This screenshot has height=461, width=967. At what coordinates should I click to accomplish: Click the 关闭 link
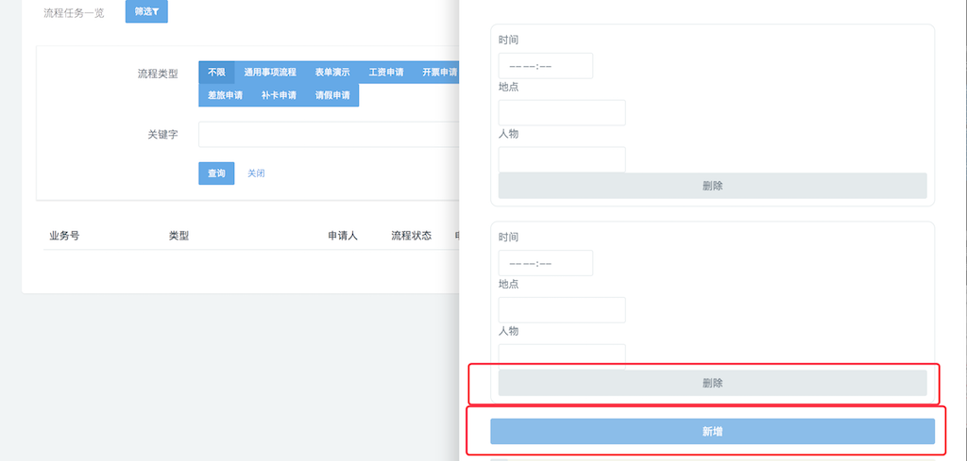coord(256,173)
